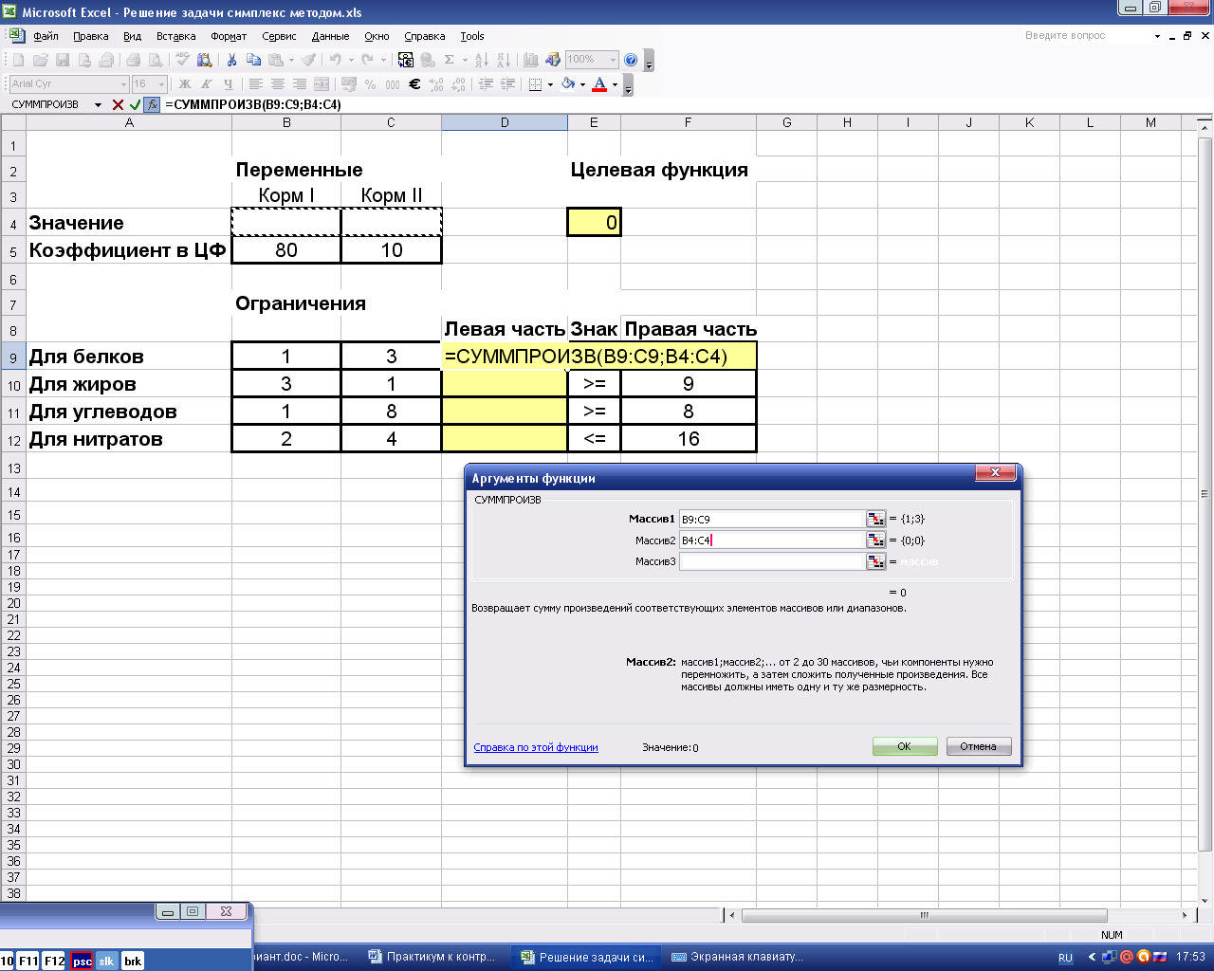1214x971 pixels.
Task: Click the Массив1 input field
Action: click(x=772, y=519)
